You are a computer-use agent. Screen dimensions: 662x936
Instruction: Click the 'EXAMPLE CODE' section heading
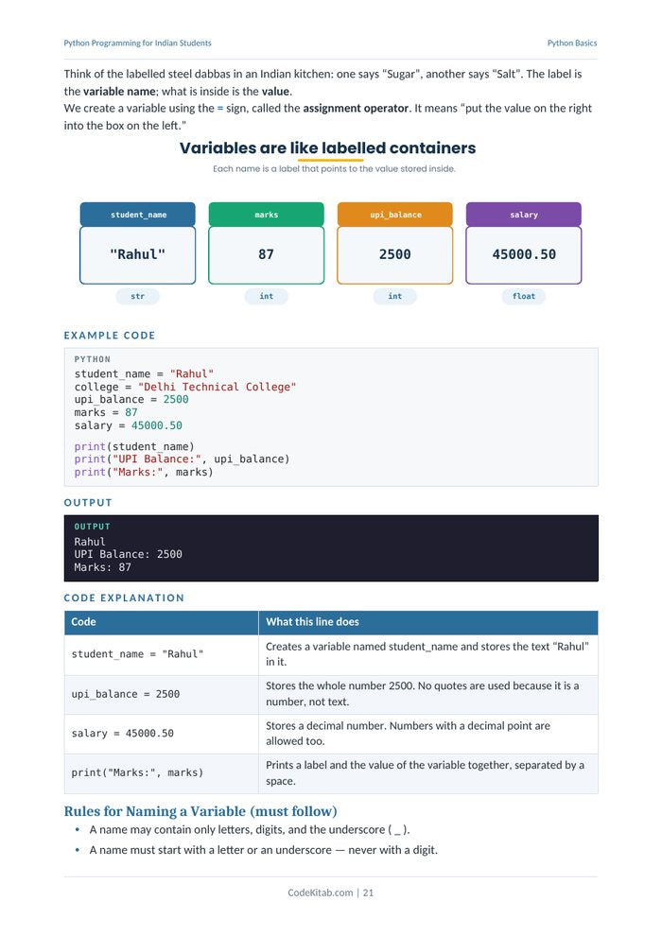(110, 336)
